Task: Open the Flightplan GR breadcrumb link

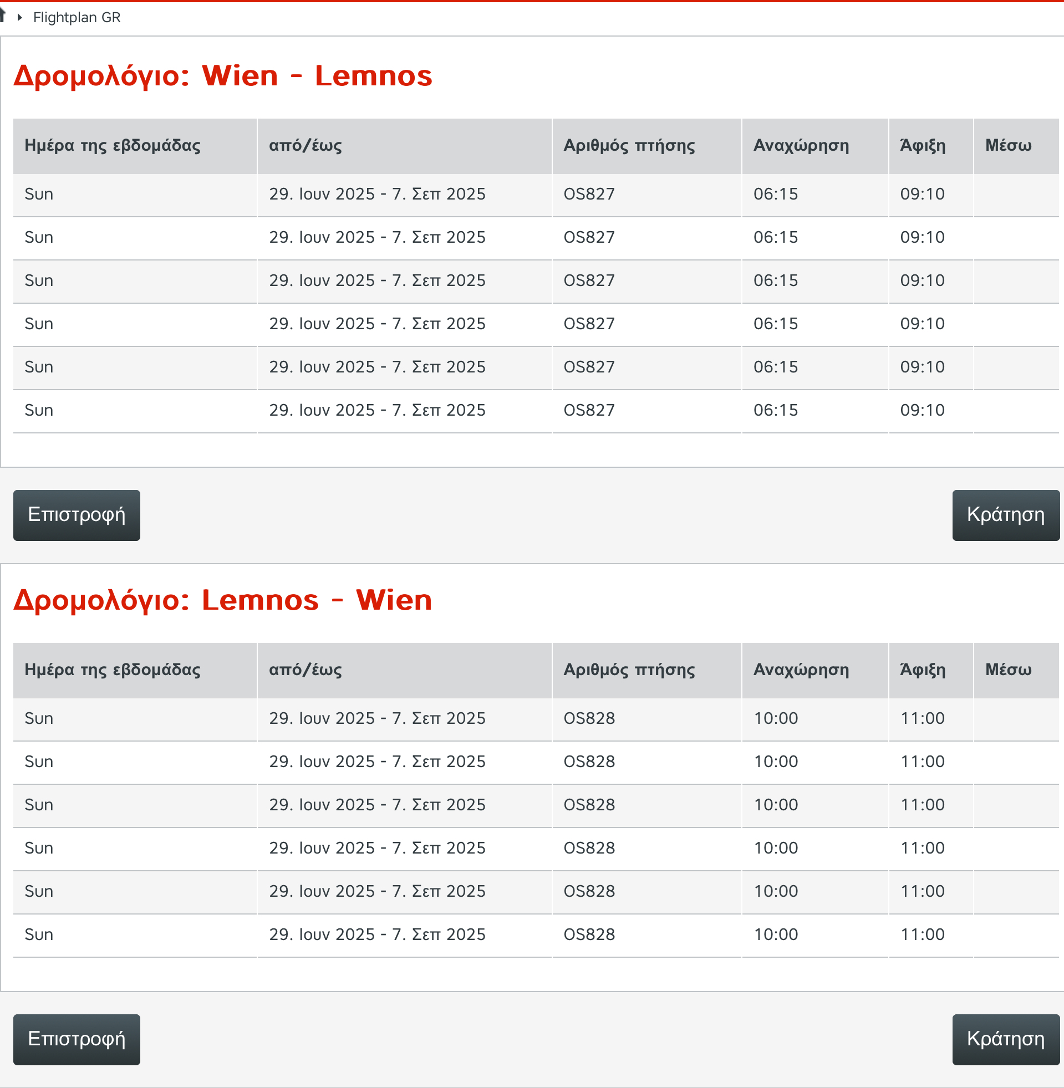Action: click(77, 17)
